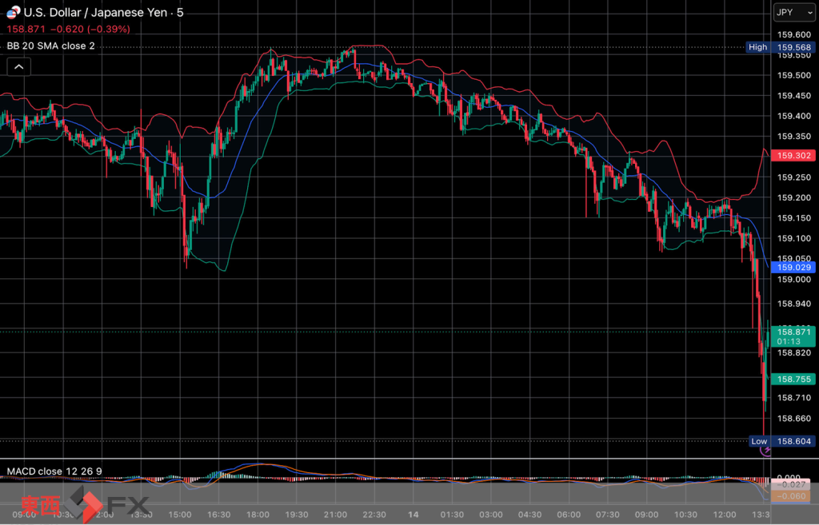Image resolution: width=819 pixels, height=525 pixels.
Task: Select the green 158.871 current price tag
Action: (794, 336)
